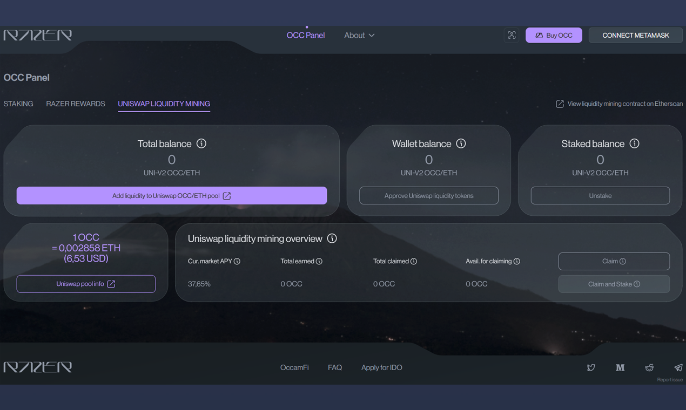View liquidity mining contract on Etherscan
686x410 pixels.
[x=619, y=104]
